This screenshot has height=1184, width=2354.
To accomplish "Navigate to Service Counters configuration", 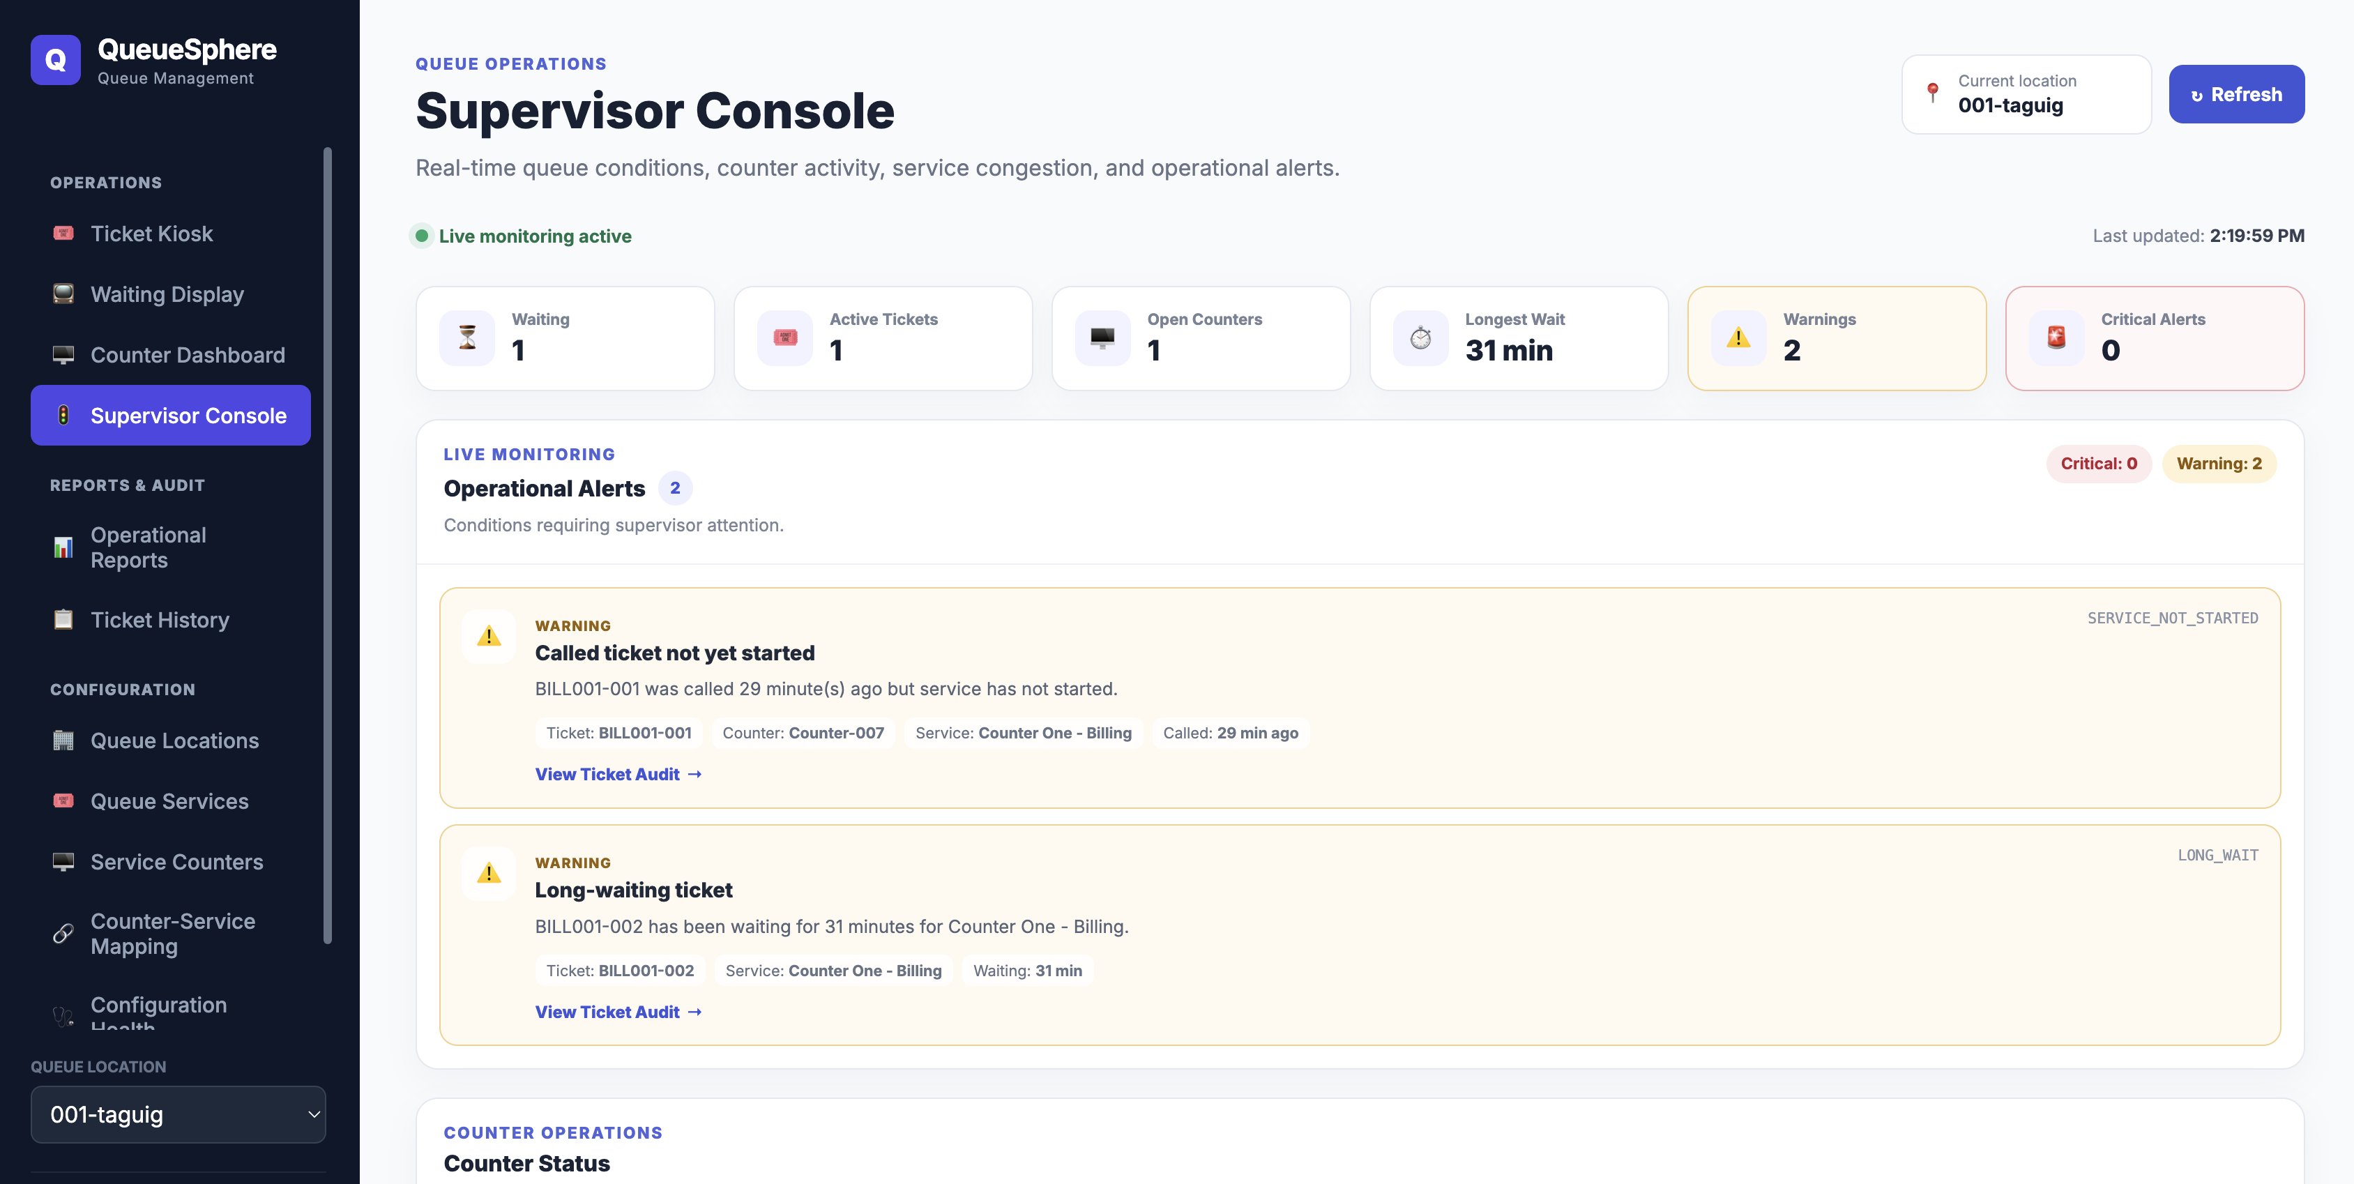I will tap(171, 862).
